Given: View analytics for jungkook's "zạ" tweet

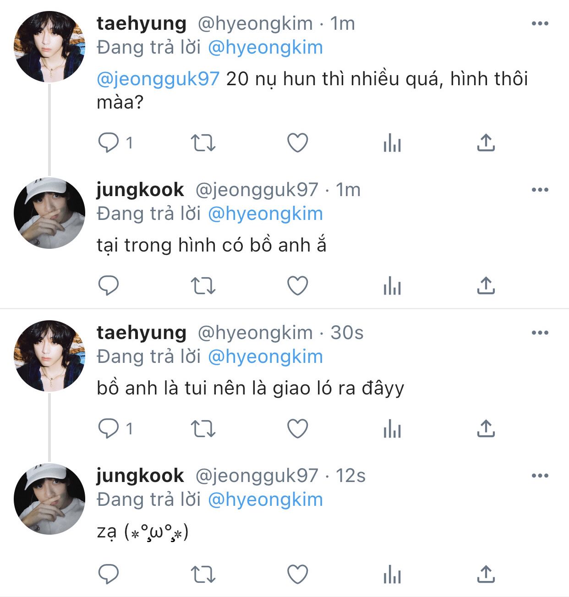Looking at the screenshot, I should 392,575.
